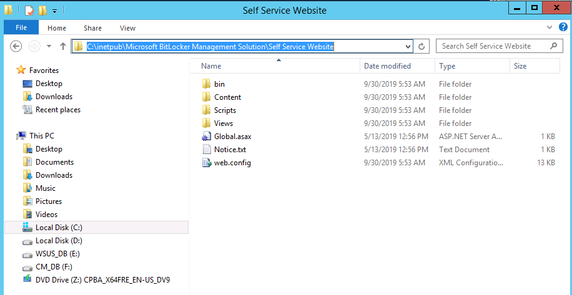Click the address bar path field
Image resolution: width=572 pixels, height=295 pixels.
coord(242,46)
